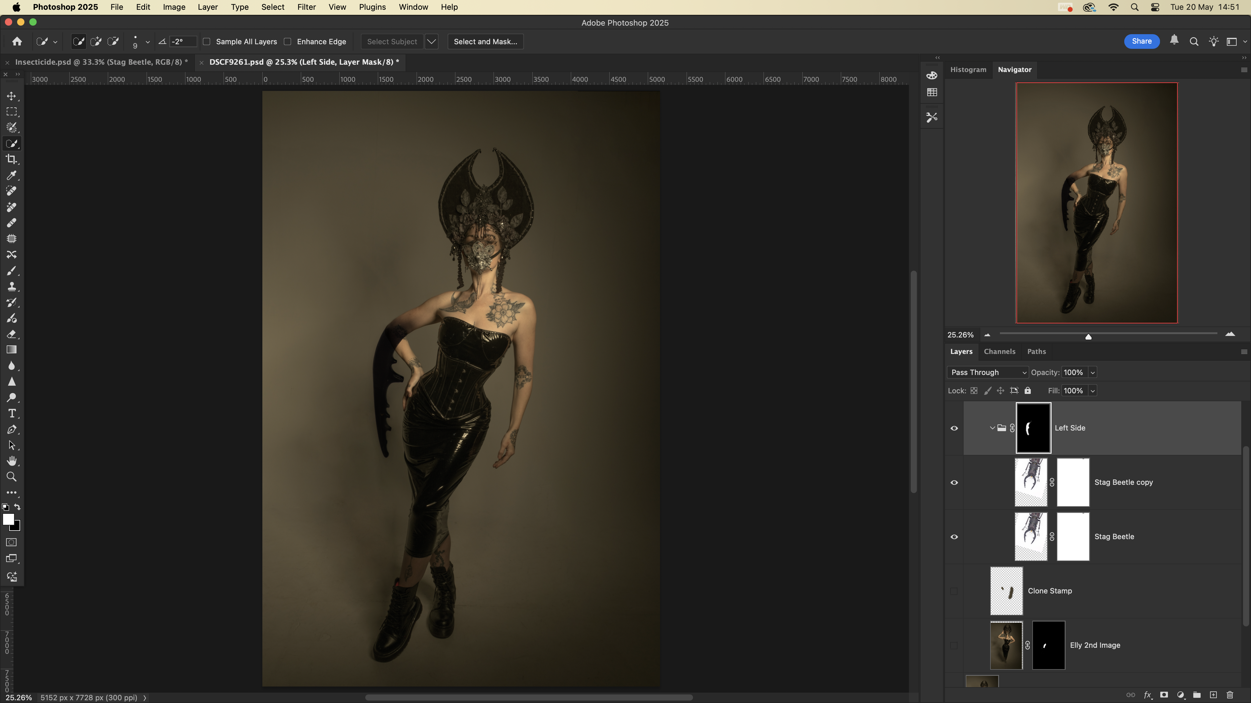This screenshot has width=1251, height=703.
Task: Click the Select and Mask button
Action: point(485,42)
